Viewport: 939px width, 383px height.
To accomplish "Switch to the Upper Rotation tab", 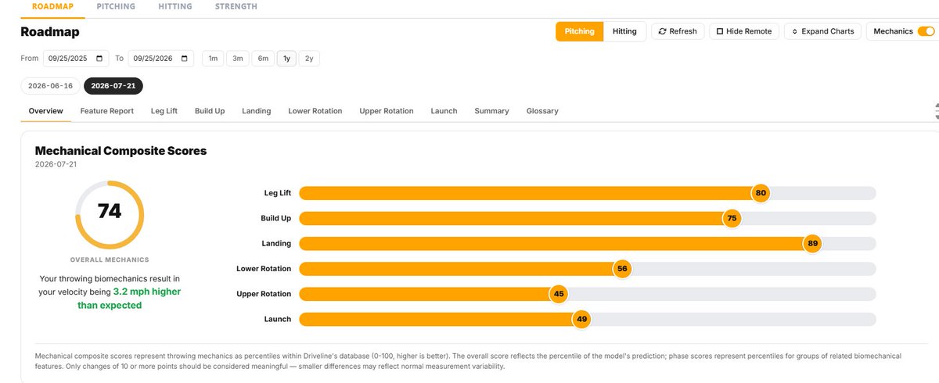I will (x=387, y=111).
